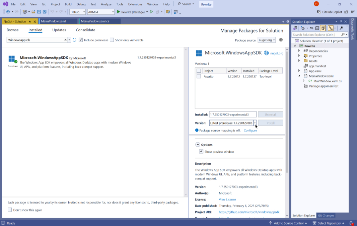Screen dimensions: 357x226
Task: Click Sync with Active Document icon
Action: tap(311, 28)
